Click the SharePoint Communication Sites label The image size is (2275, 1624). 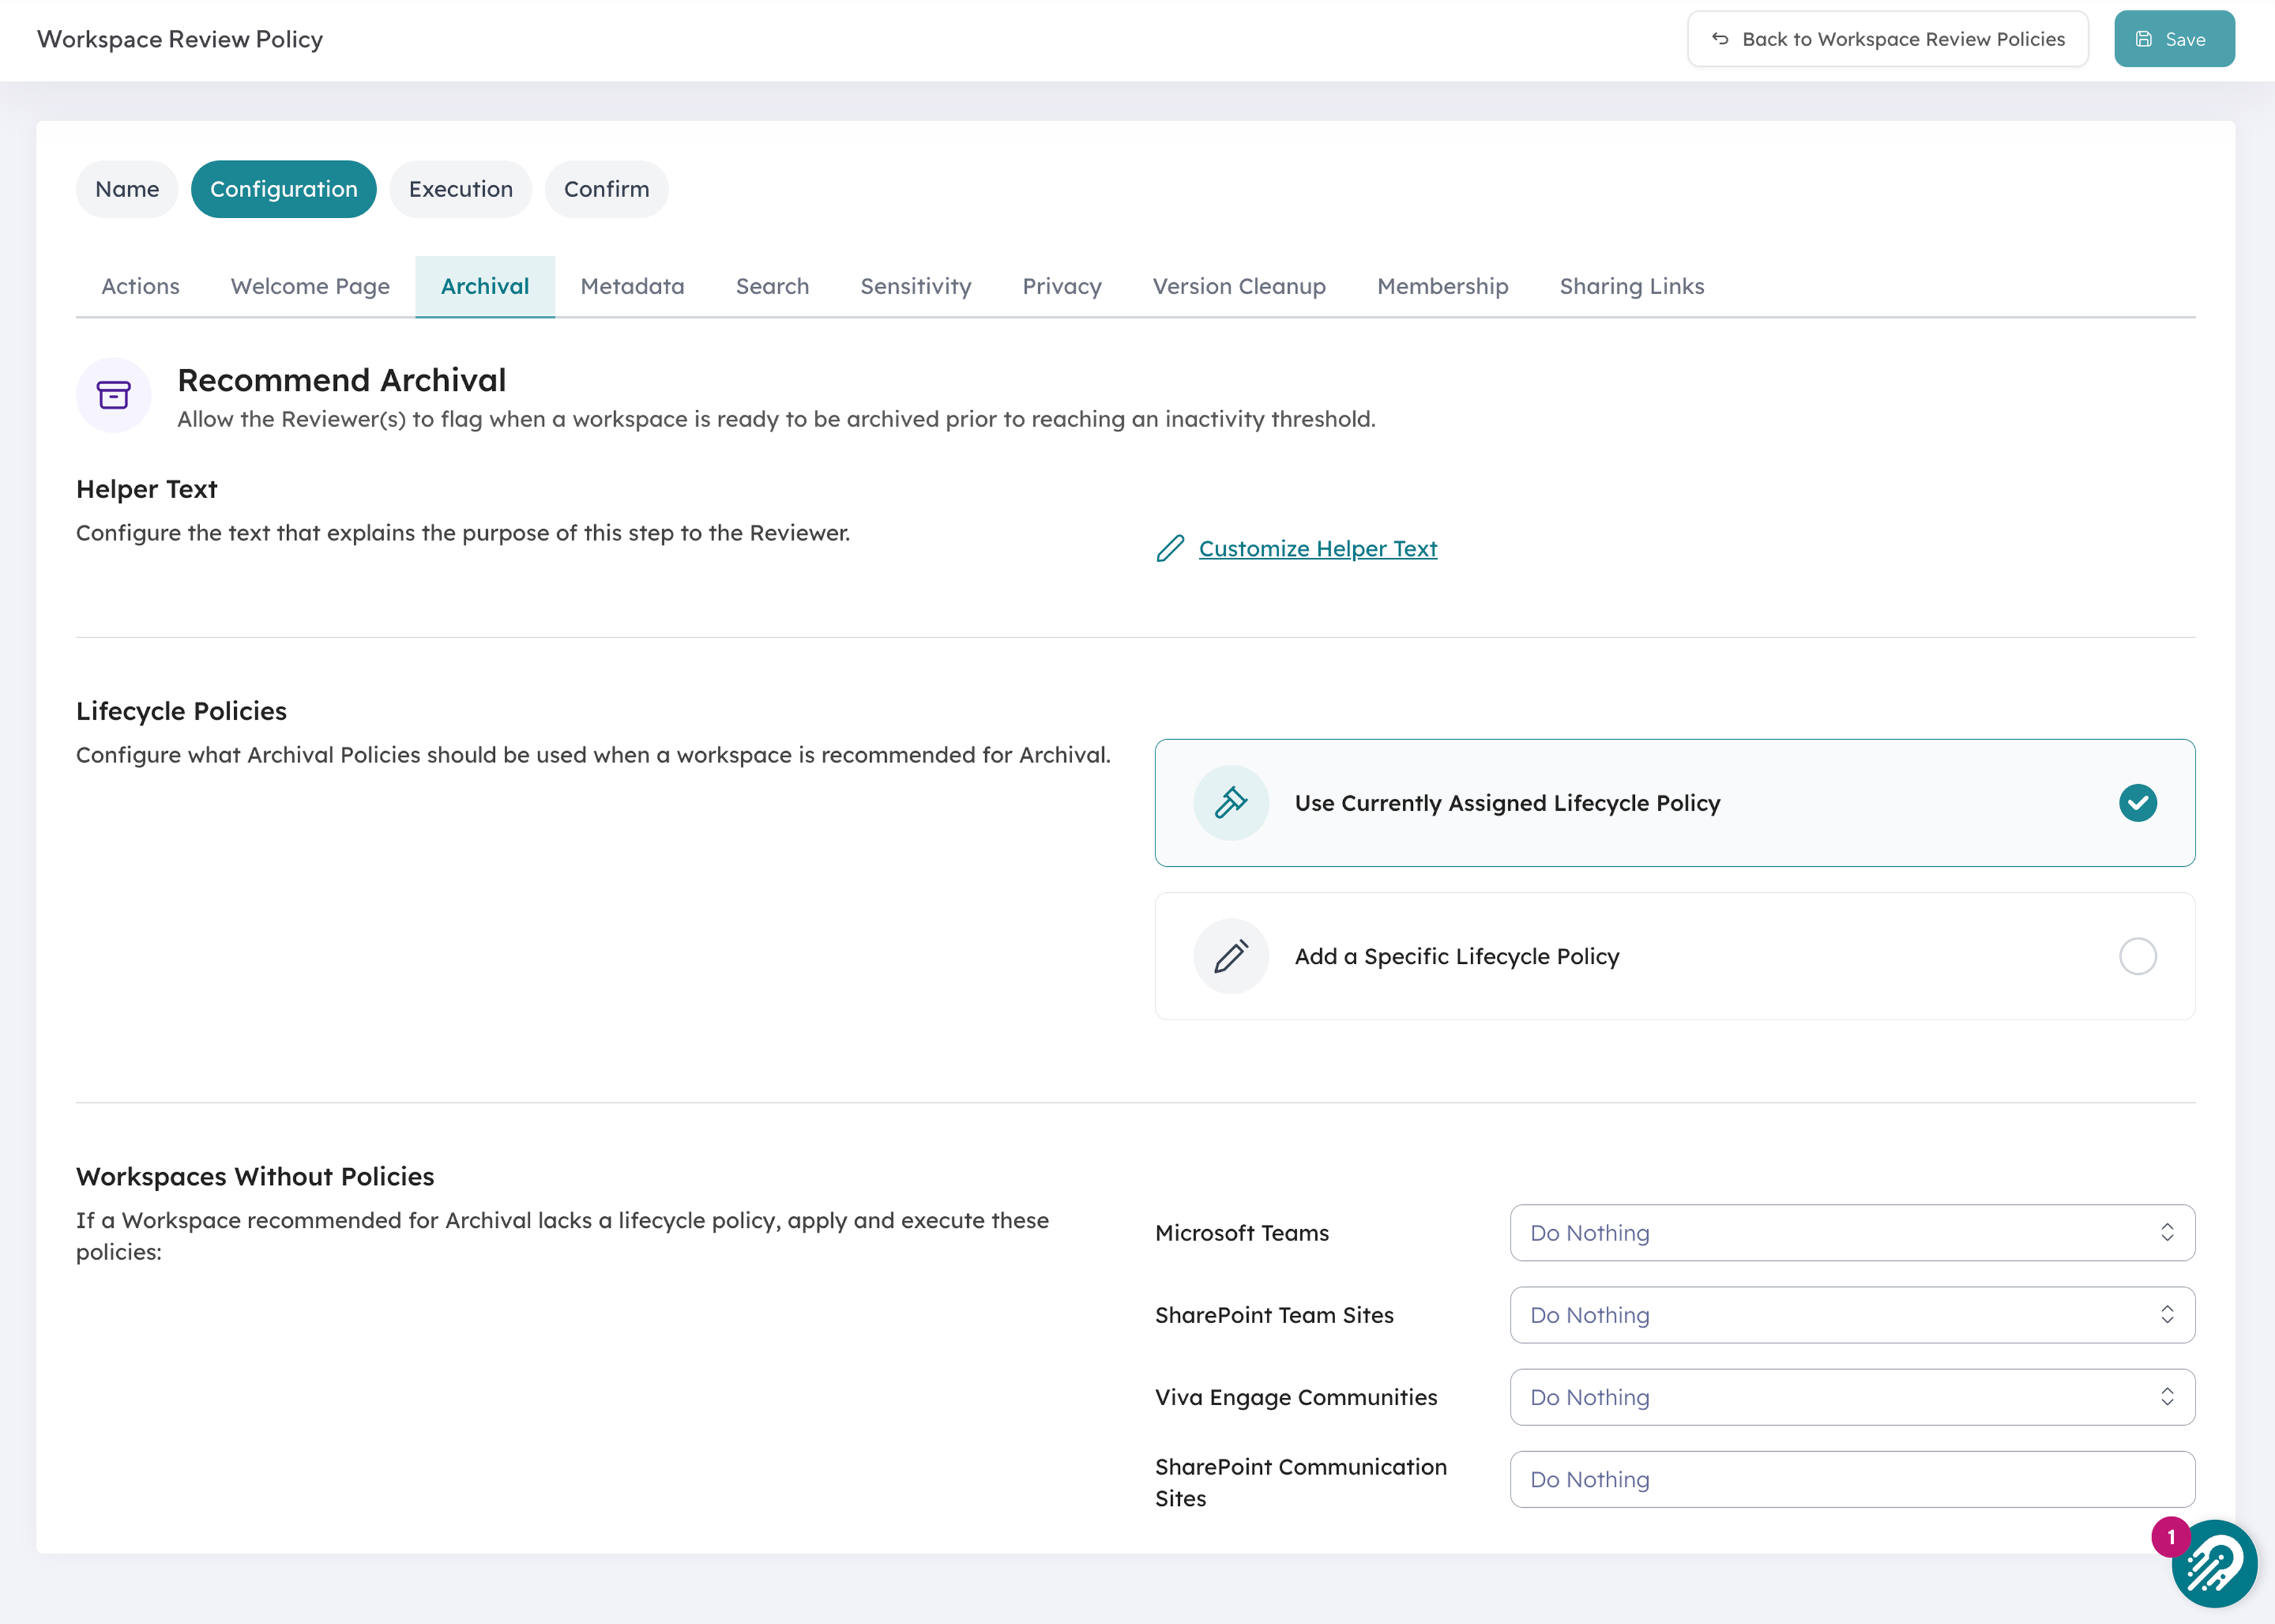[x=1300, y=1482]
